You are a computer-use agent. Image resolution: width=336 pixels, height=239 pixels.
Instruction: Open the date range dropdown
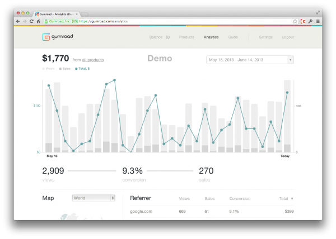coord(250,60)
